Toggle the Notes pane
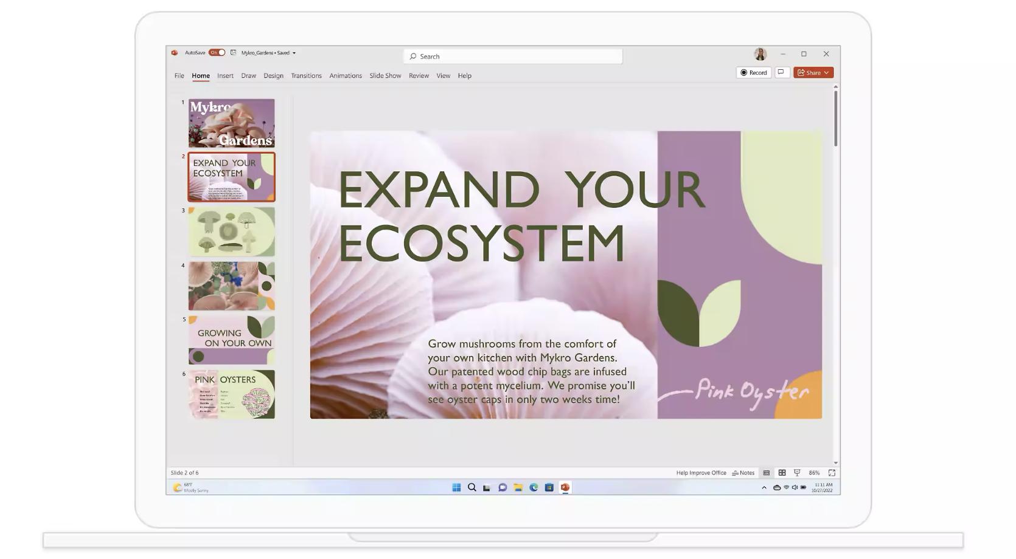Viewport: 1016px width, 559px height. tap(743, 473)
